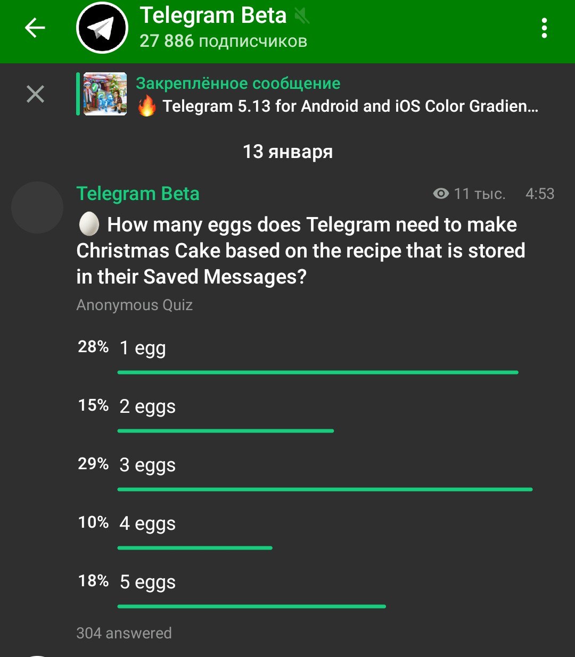Tap the egg emoji in quiz question

[89, 224]
